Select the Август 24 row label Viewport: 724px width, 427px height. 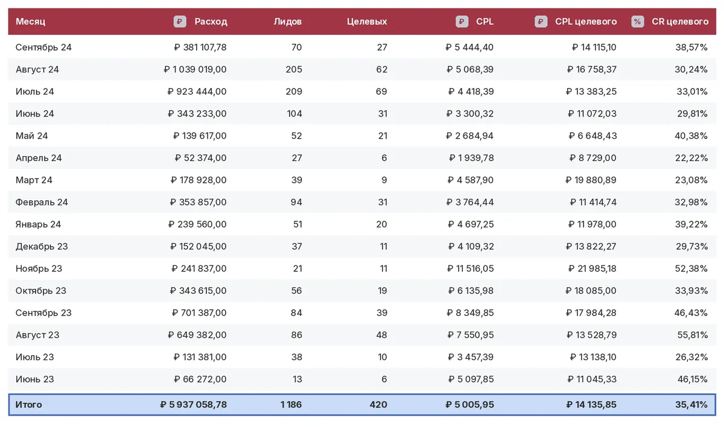[x=37, y=69]
